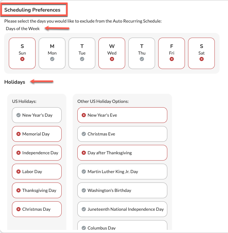Image resolution: width=228 pixels, height=233 pixels.
Task: Click the red X icon under Sun
Action: [22, 59]
